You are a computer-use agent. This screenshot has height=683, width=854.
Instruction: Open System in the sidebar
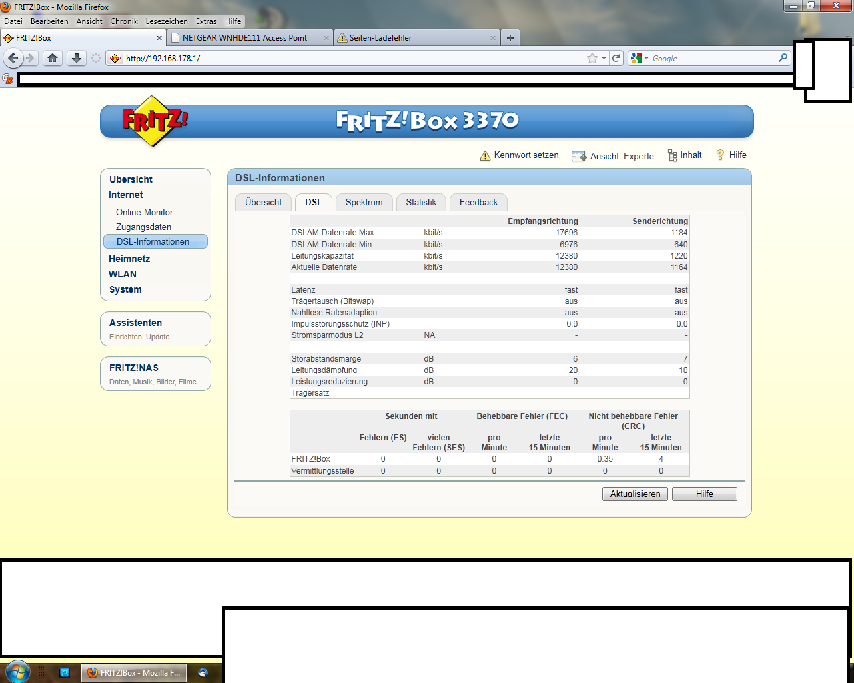(125, 289)
